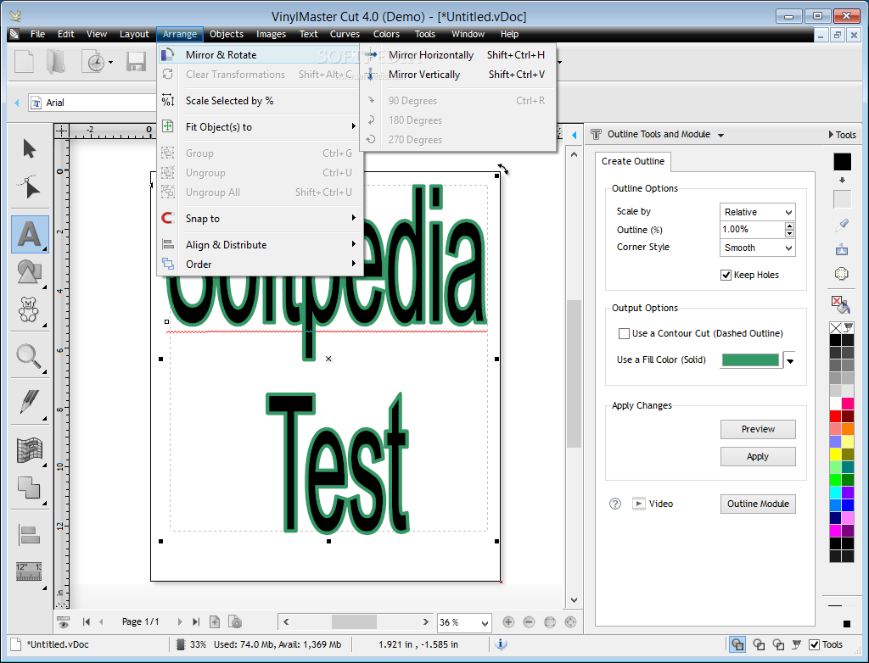Viewport: 869px width, 663px height.
Task: Select the pencil drawing tool
Action: [30, 402]
